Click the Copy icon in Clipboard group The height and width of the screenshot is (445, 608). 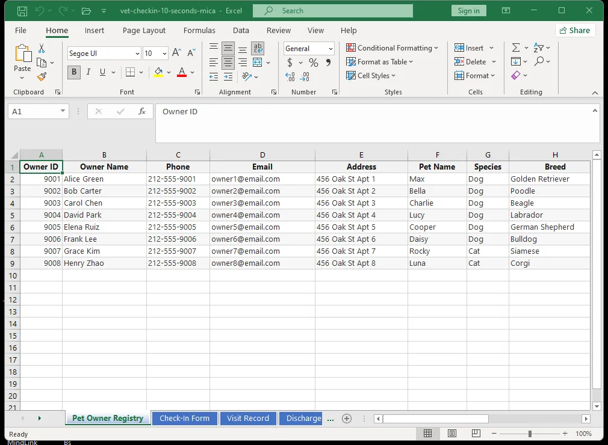point(42,63)
